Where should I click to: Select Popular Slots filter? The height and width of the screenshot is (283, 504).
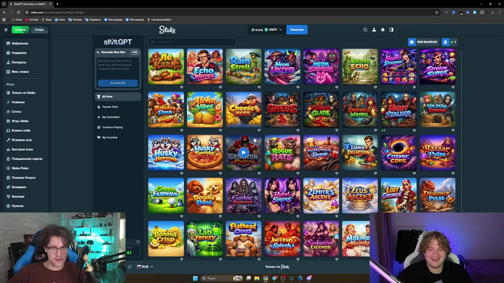point(118,107)
